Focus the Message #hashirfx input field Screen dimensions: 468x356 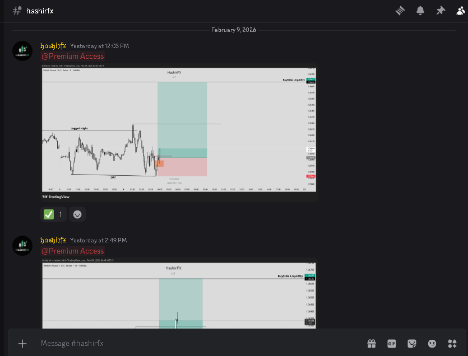pos(200,344)
